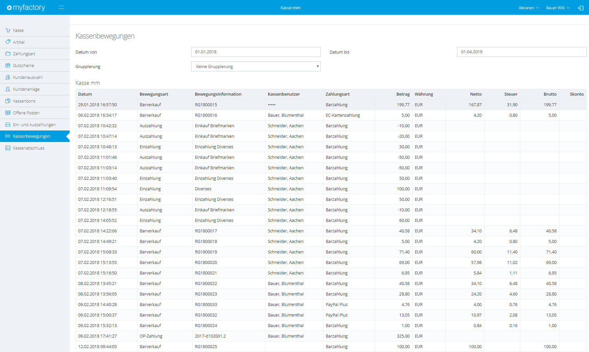This screenshot has height=352, width=589.
Task: Click the Kassenbewegungen list icon
Action: tap(8, 136)
